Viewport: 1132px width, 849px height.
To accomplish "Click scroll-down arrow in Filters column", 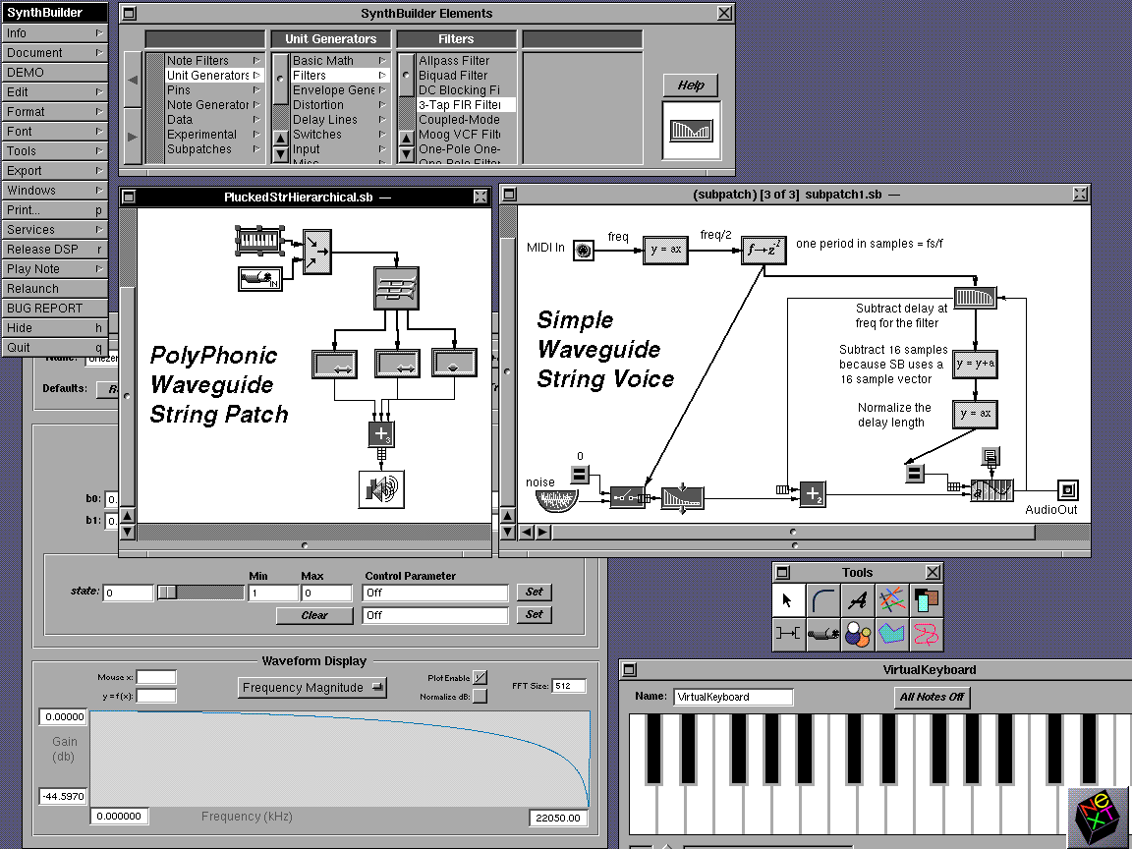I will tap(407, 153).
